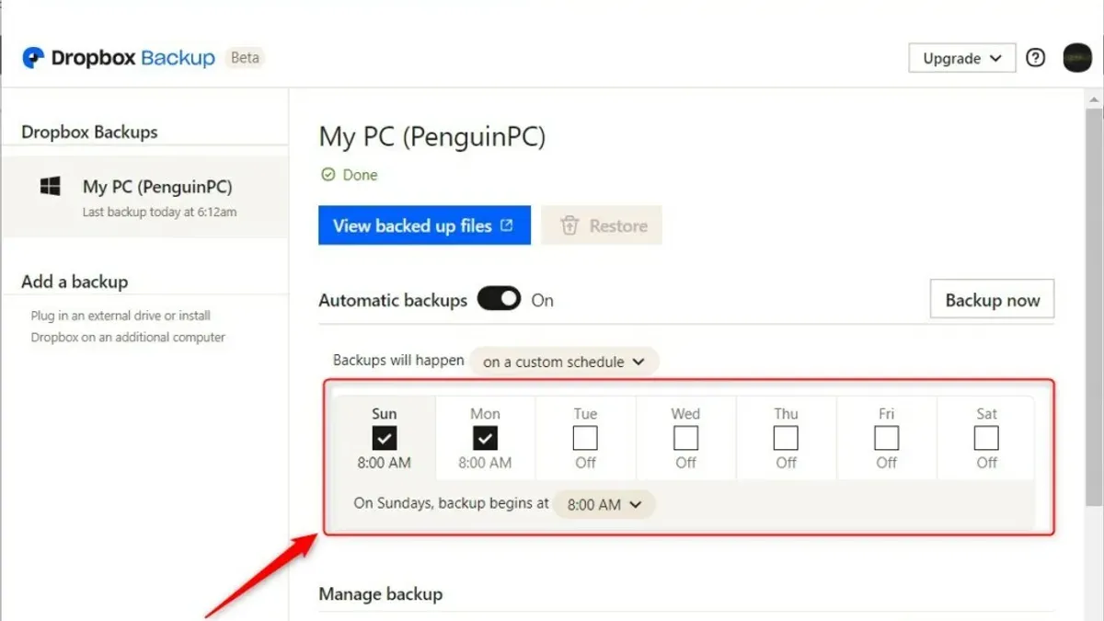Open 'on a custom schedule' dropdown
This screenshot has height=621, width=1104.
tap(565, 362)
